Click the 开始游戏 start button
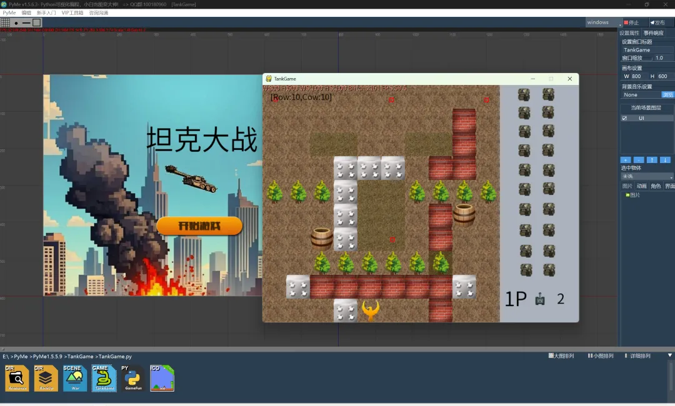 (199, 225)
